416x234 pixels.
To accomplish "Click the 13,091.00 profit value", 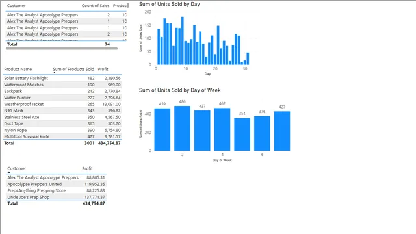I will 111,104.
